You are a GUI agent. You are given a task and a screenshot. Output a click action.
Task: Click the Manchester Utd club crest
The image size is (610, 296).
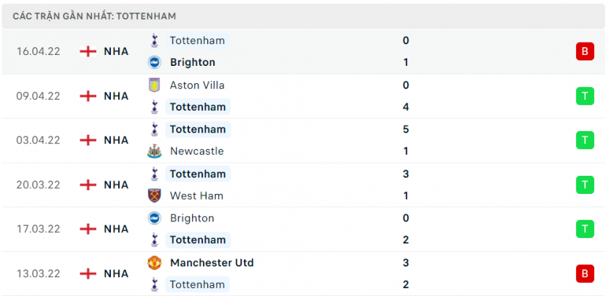pos(154,263)
